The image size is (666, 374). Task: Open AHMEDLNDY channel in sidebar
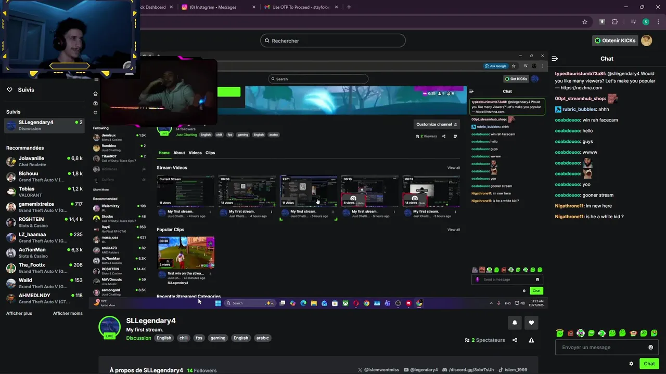point(44,298)
